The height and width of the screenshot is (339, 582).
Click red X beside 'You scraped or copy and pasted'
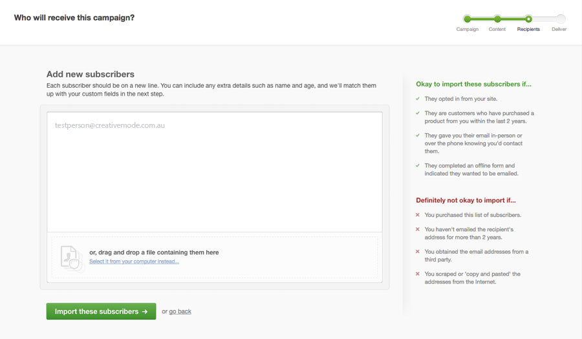click(x=418, y=274)
